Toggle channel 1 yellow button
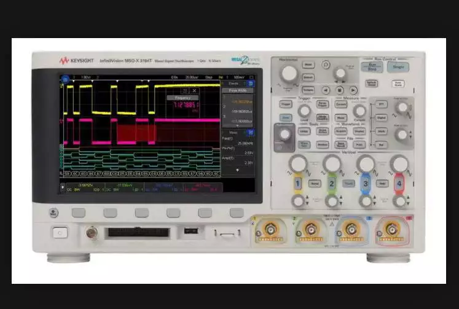The width and height of the screenshot is (459, 309). (298, 184)
